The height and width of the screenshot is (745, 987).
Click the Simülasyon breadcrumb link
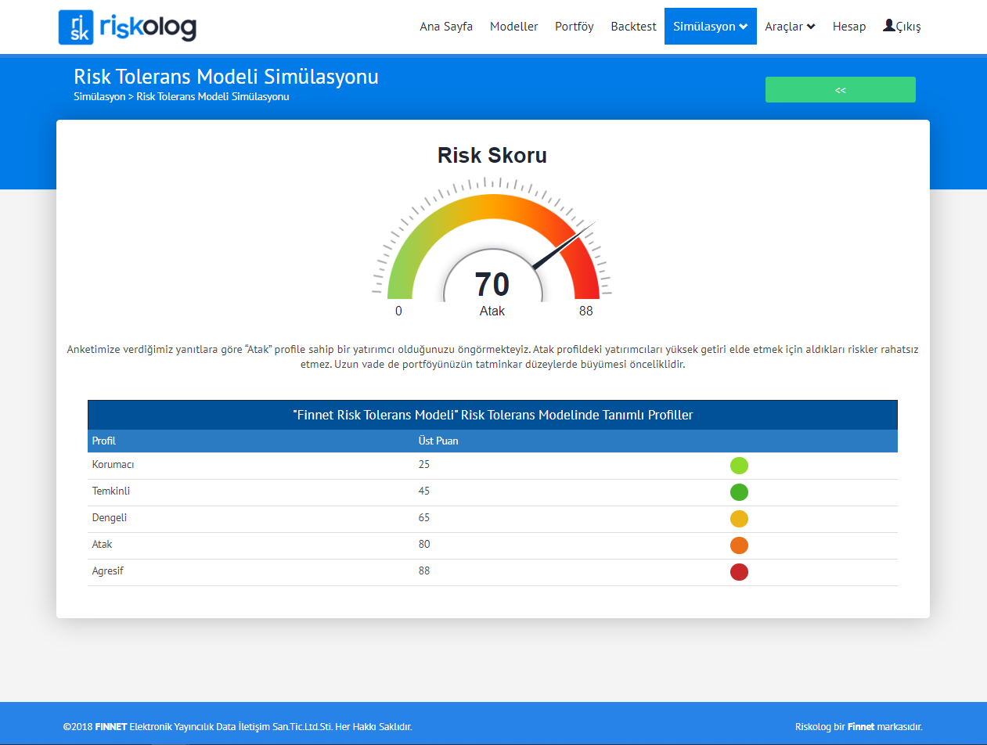point(99,97)
